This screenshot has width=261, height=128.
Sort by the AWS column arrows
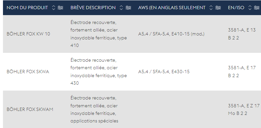tap(211, 8)
